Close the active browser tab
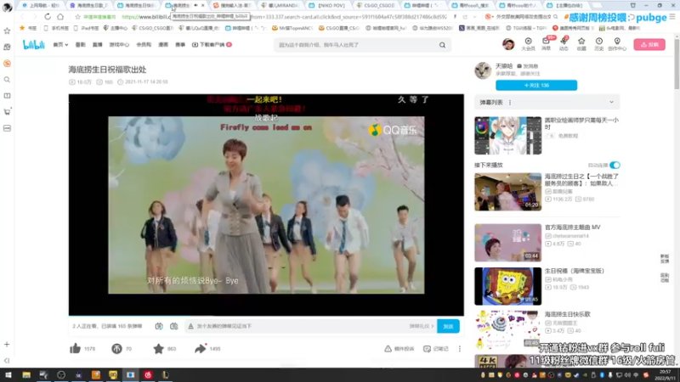Screen dimensions: 680x382 pos(202,5)
